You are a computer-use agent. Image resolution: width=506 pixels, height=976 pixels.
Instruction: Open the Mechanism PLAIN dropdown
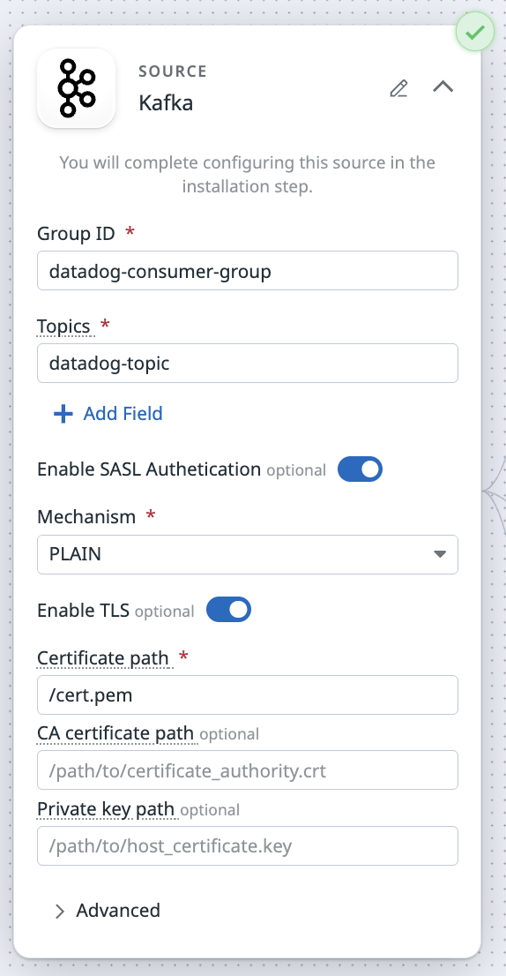pyautogui.click(x=248, y=554)
